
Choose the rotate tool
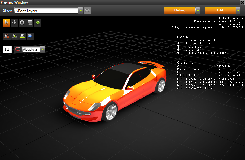[22, 23]
